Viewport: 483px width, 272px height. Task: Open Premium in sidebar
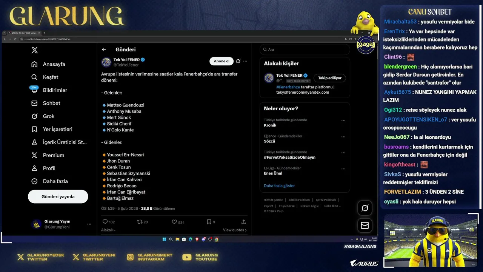click(48, 155)
